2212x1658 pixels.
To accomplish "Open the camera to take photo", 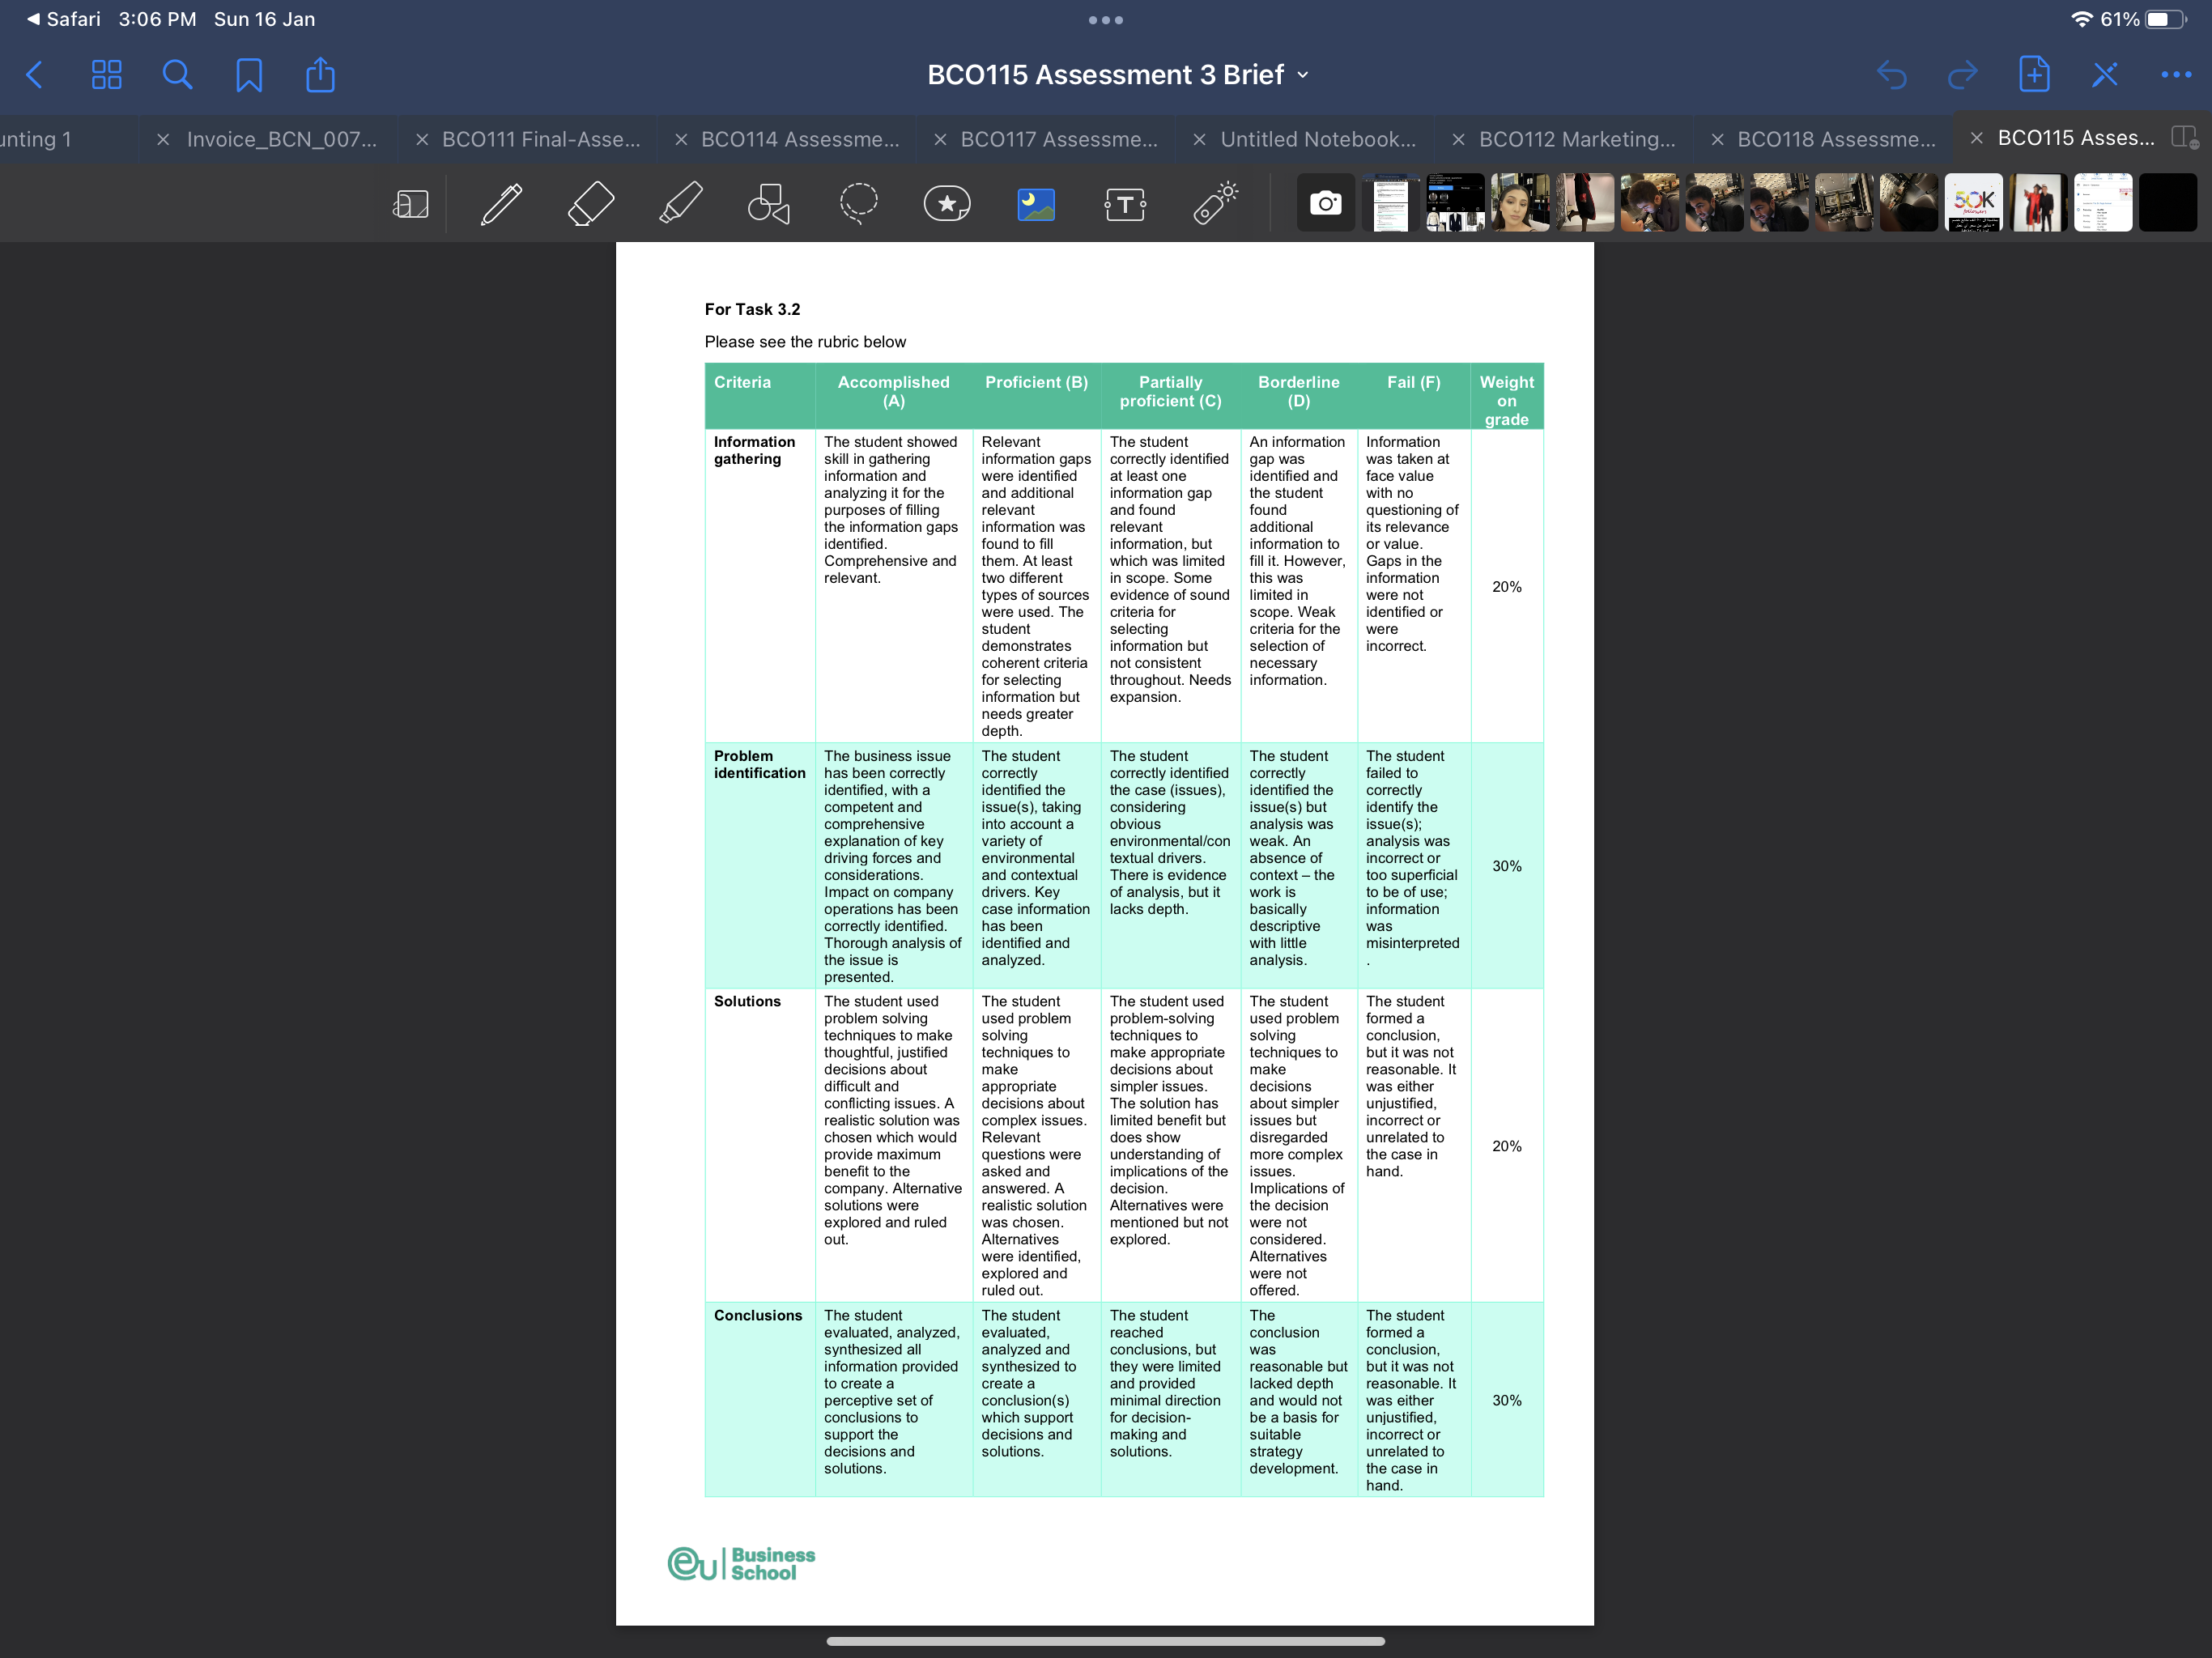I will coord(1326,203).
